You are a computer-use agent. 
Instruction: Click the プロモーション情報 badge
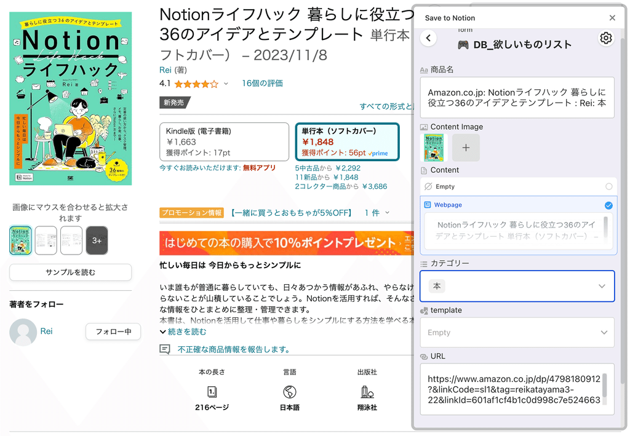(x=191, y=213)
